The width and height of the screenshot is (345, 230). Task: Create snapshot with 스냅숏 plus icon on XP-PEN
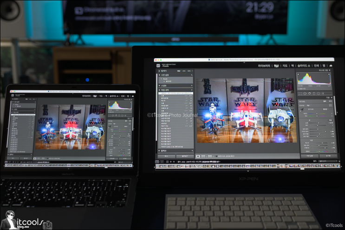tap(192, 85)
